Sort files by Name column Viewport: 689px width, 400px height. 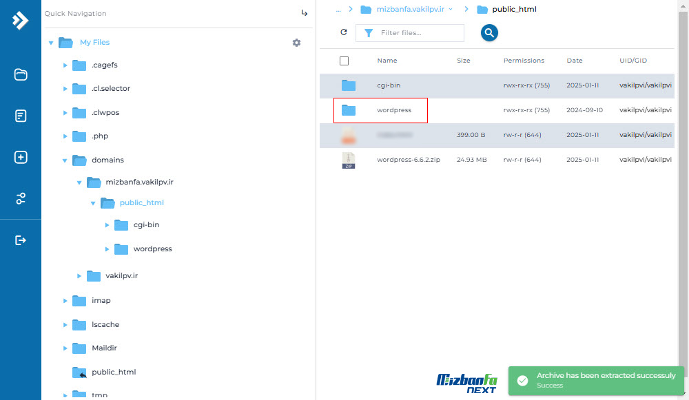click(x=387, y=61)
